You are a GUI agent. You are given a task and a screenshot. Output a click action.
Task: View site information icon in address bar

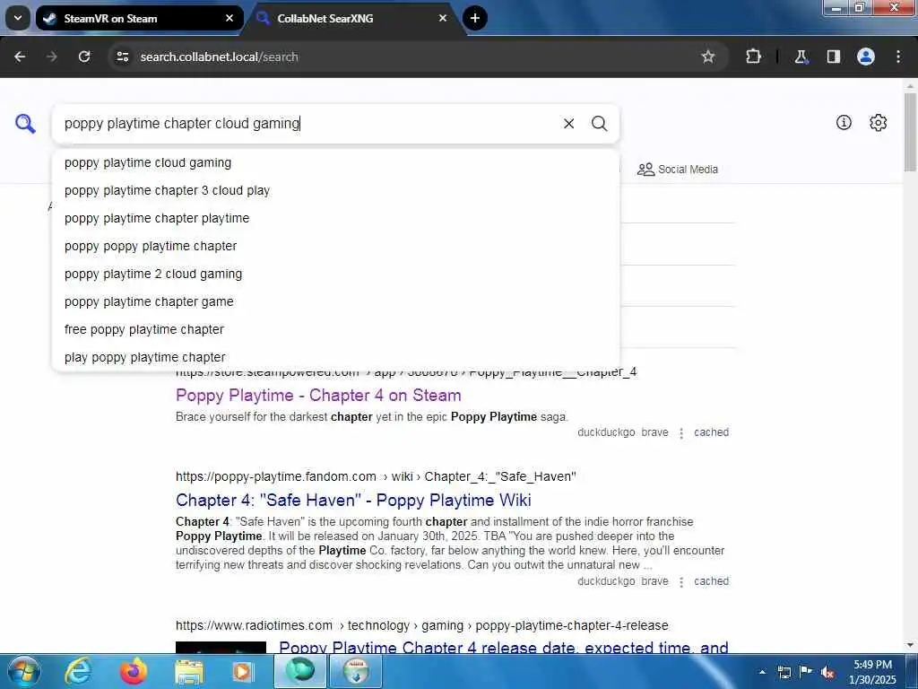coord(122,57)
